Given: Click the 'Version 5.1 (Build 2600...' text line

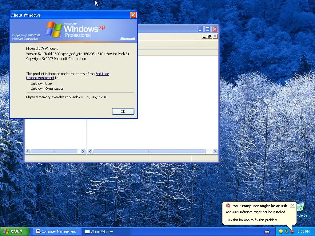Looking at the screenshot, I should [77, 54].
